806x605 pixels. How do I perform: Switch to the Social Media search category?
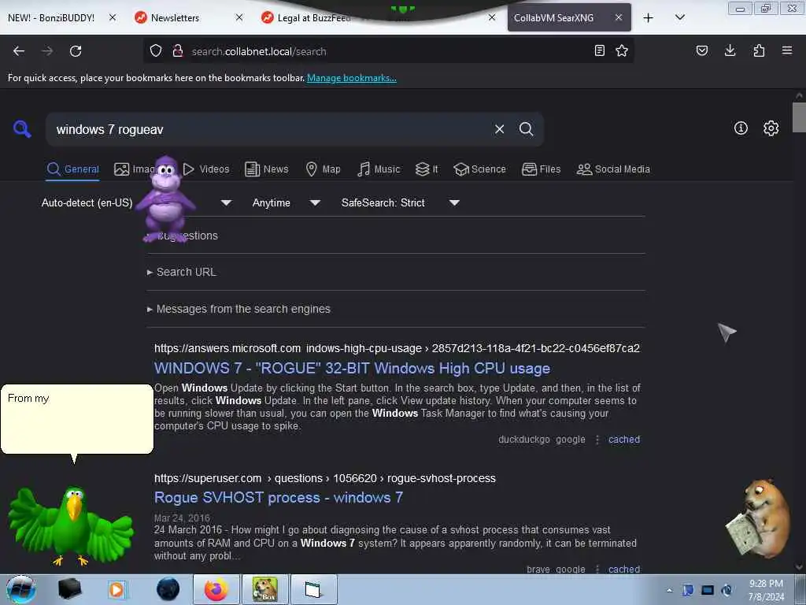(613, 169)
